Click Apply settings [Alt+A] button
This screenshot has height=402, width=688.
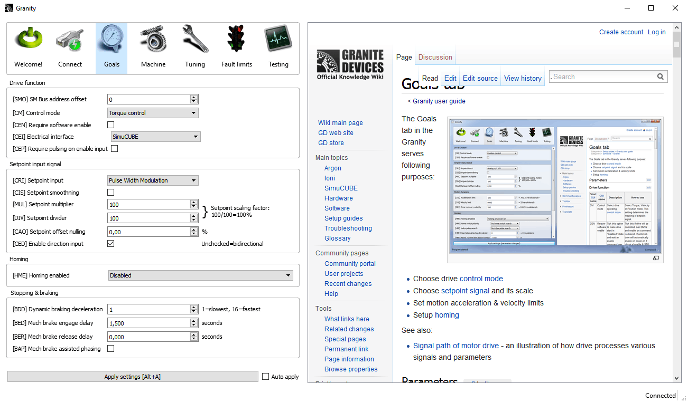click(x=133, y=377)
